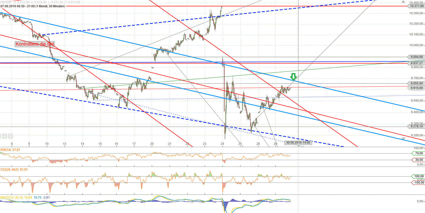The image size is (425, 213).
Task: Click the MACD signal value 19,75
Action: (x=38, y=198)
